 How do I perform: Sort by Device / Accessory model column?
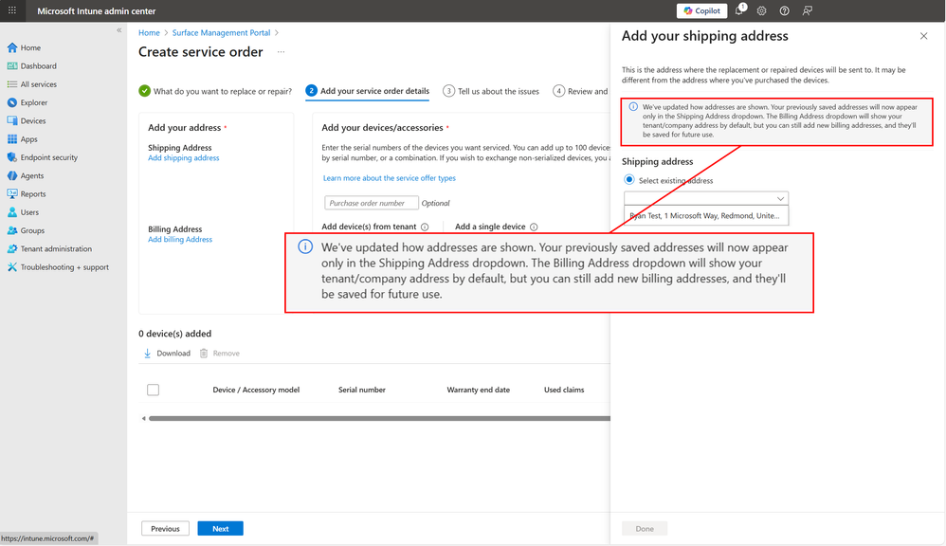click(x=256, y=390)
